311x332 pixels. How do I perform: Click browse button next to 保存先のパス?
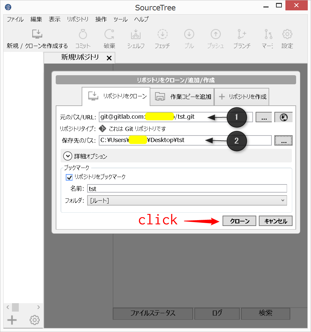pos(283,140)
